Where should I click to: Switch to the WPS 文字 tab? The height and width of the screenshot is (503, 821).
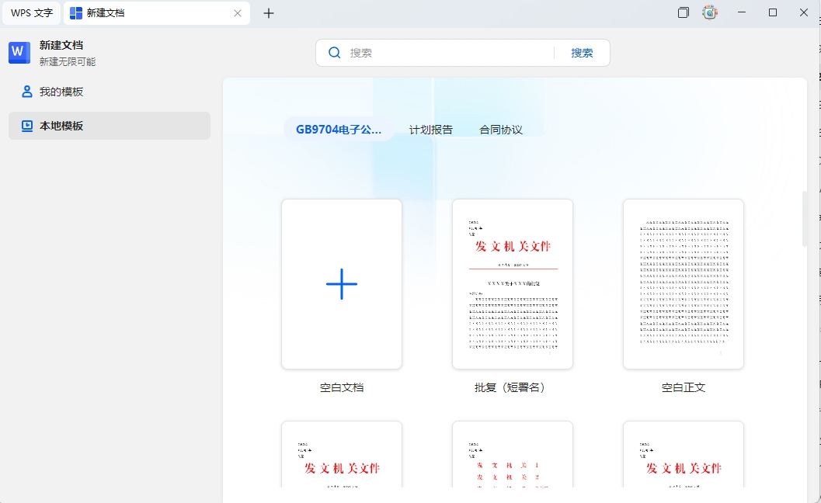tap(31, 13)
